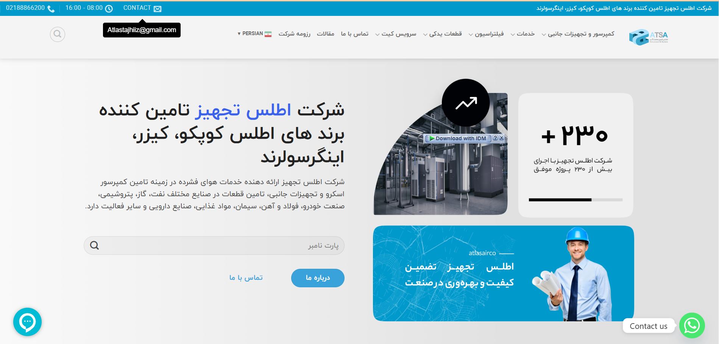The width and height of the screenshot is (719, 344).
Task: Click the phone icon beside 02188866200
Action: [x=51, y=9]
